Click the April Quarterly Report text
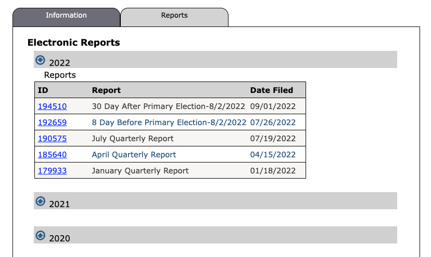Image resolution: width=431 pixels, height=257 pixels. (134, 155)
